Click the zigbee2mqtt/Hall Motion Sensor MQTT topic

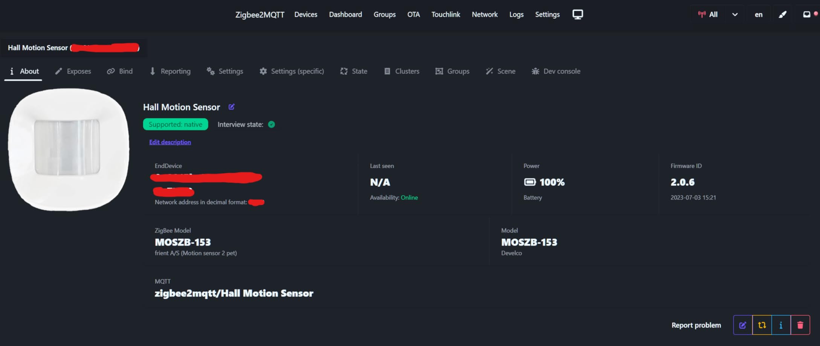(234, 293)
